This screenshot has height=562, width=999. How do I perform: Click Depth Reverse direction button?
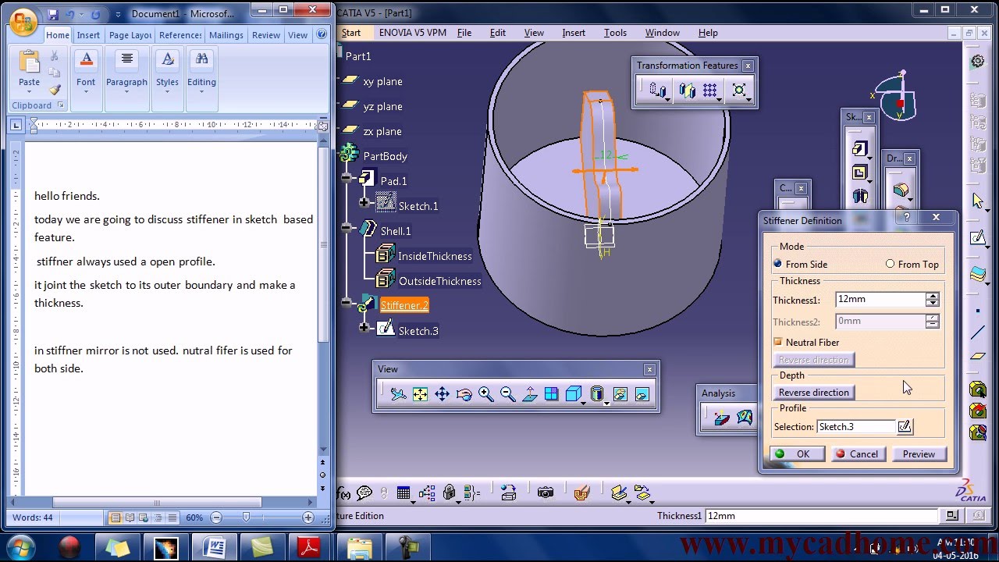(813, 393)
